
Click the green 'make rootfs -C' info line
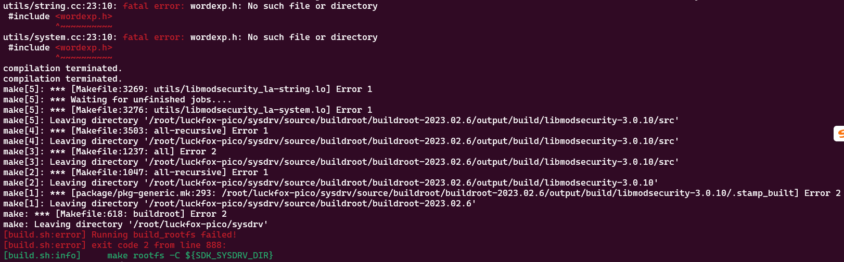tap(138, 256)
